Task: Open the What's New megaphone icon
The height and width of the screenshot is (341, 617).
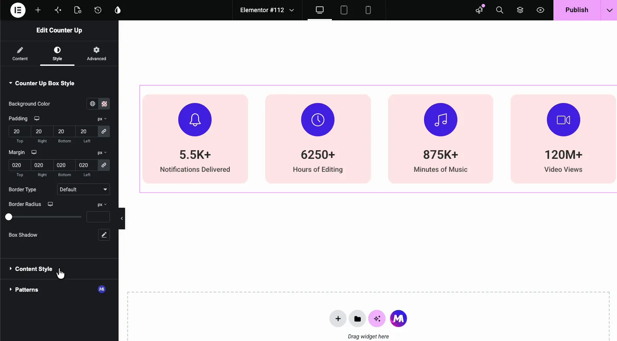Action: (479, 10)
